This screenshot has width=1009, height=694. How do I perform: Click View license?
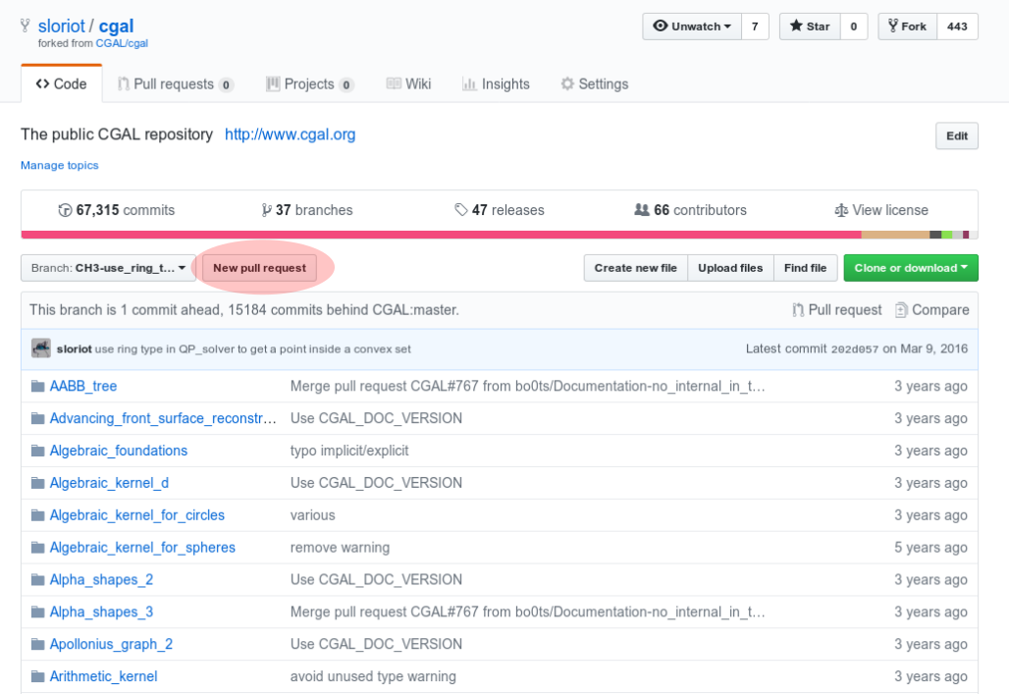(x=881, y=210)
